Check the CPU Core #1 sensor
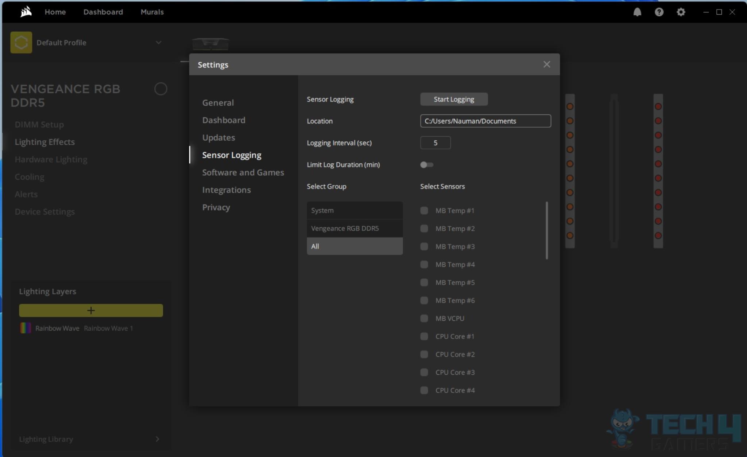The image size is (747, 457). point(424,336)
